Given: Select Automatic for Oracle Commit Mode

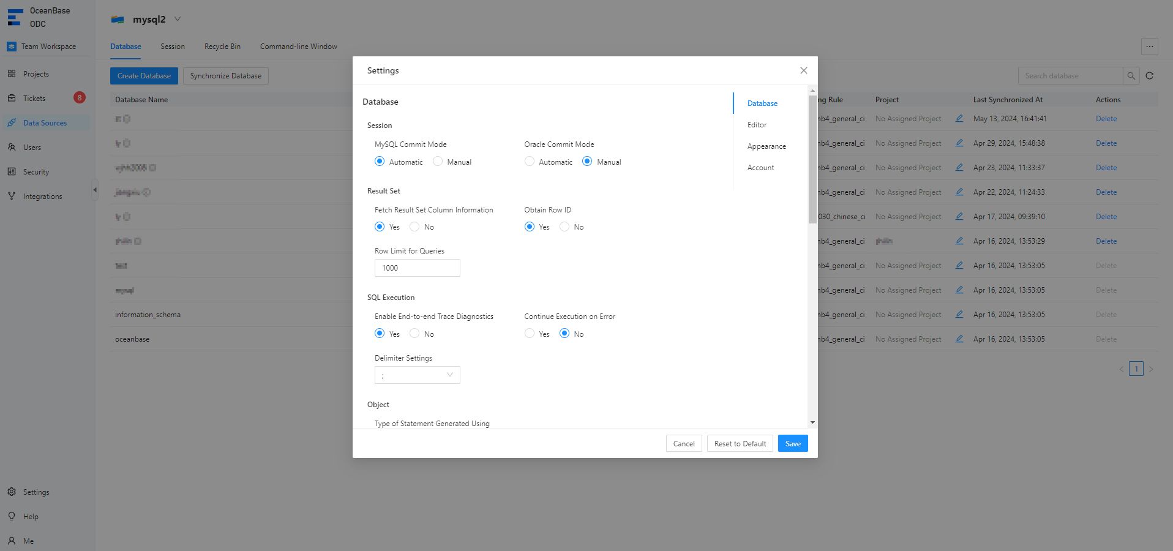Looking at the screenshot, I should pyautogui.click(x=530, y=162).
